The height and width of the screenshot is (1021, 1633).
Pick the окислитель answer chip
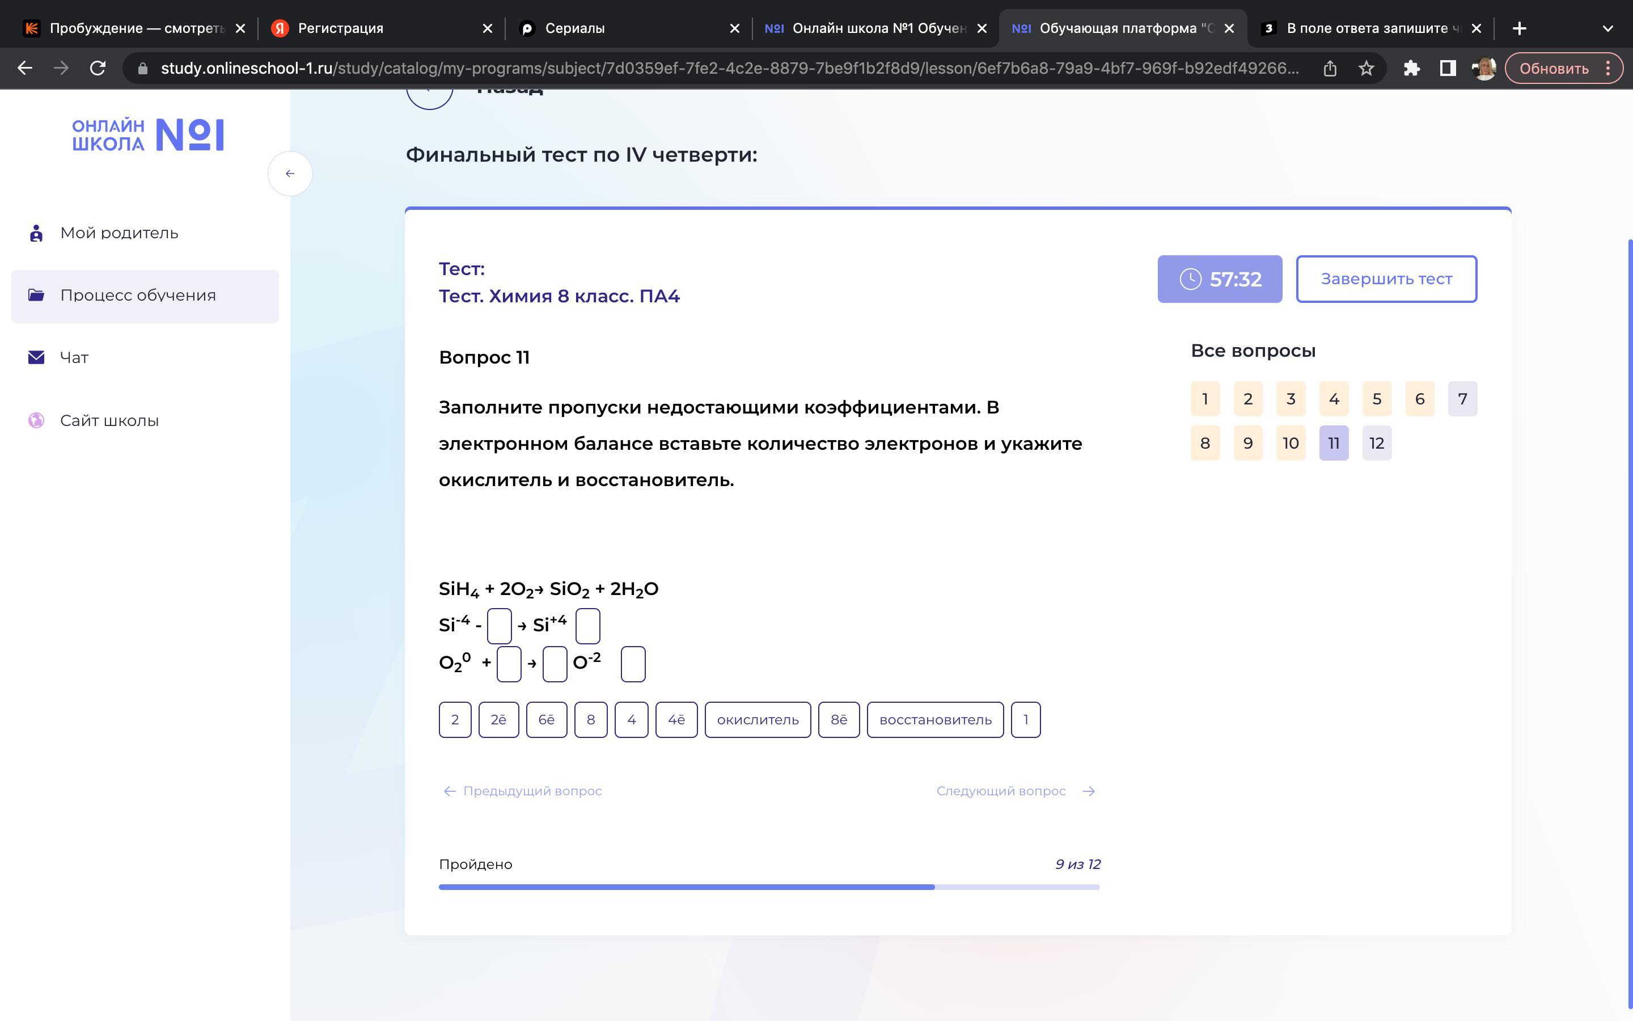click(757, 720)
